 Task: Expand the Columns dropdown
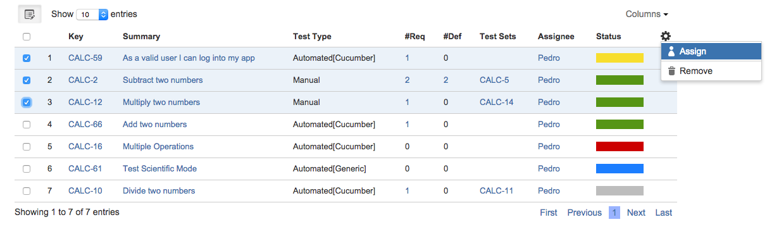pyautogui.click(x=647, y=14)
